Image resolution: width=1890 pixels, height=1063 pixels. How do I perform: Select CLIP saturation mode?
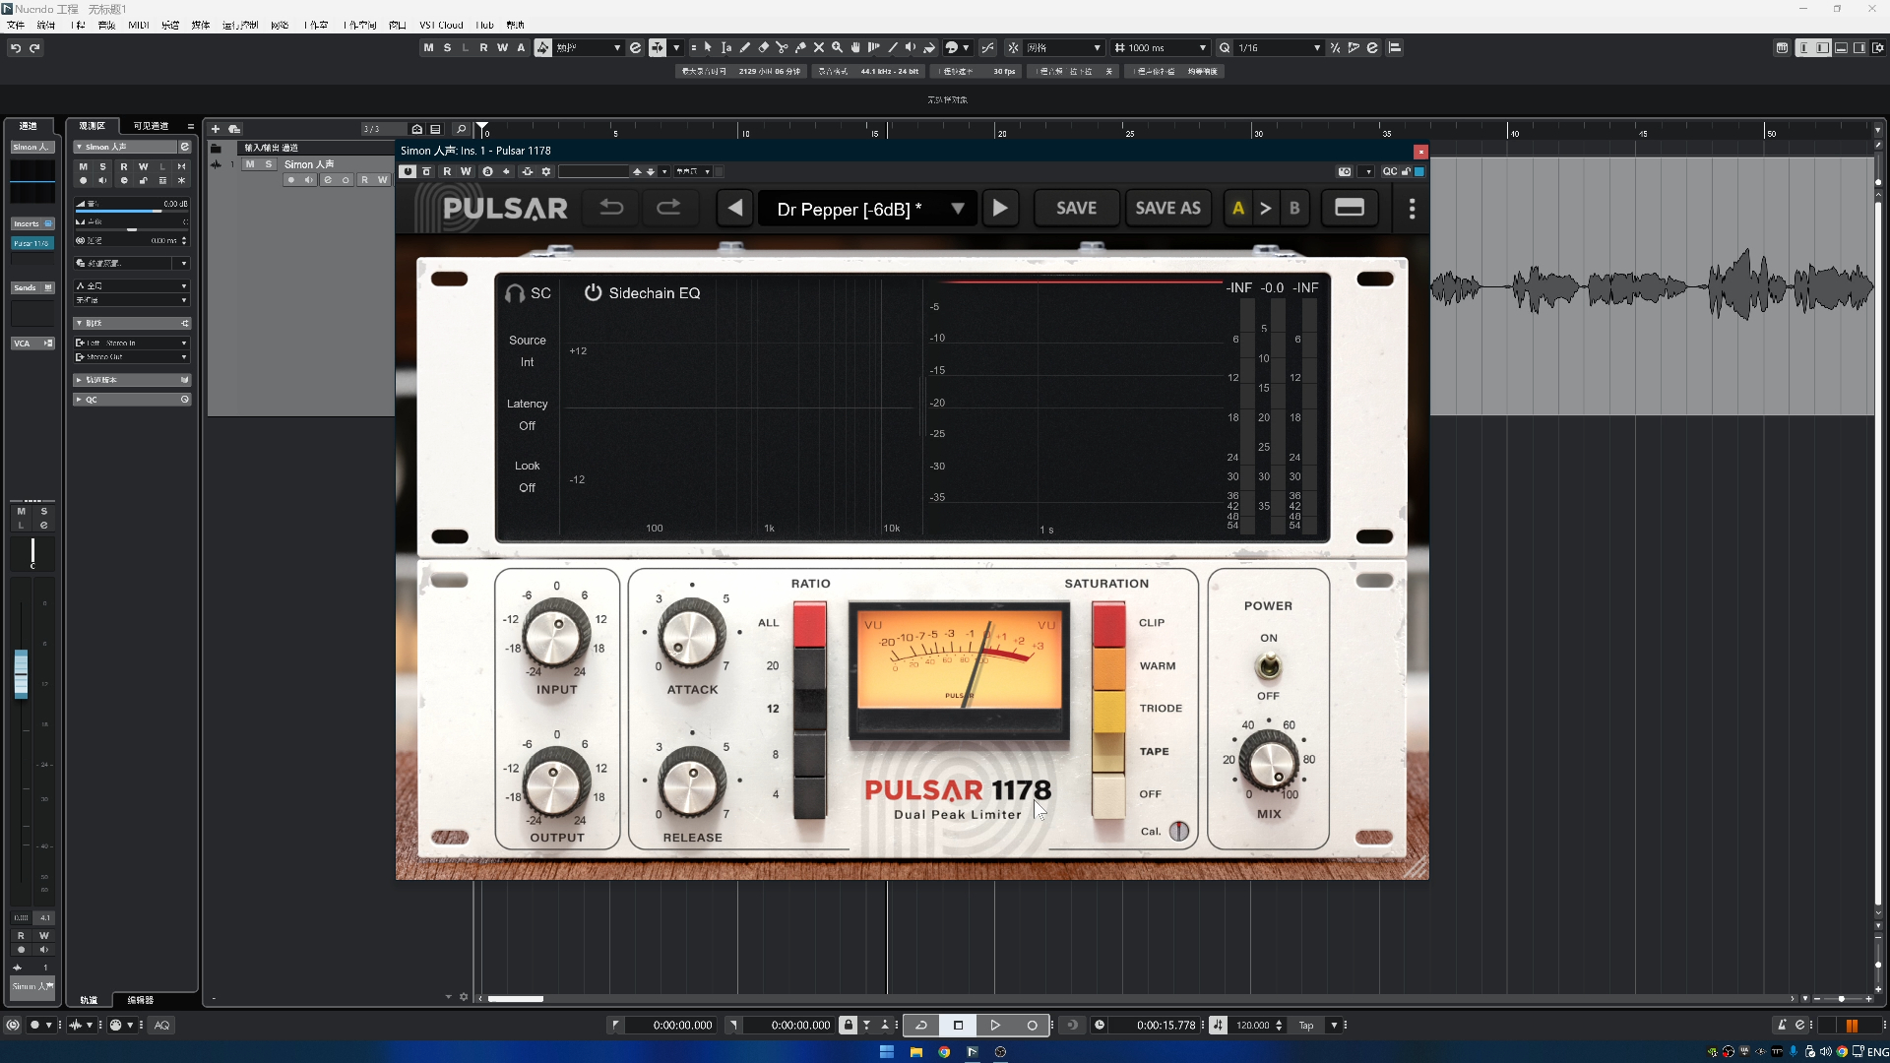click(x=1108, y=623)
